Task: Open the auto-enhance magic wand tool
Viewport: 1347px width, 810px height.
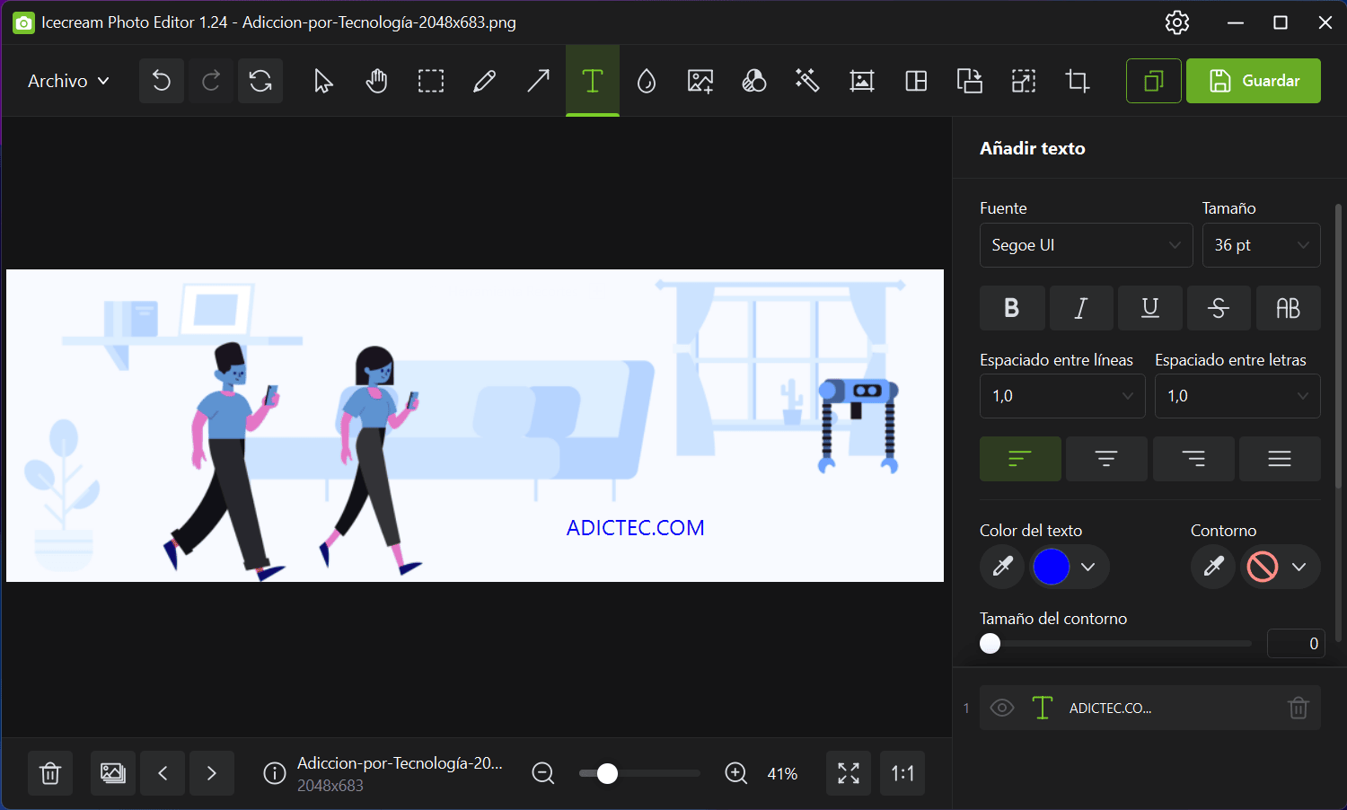Action: tap(807, 81)
